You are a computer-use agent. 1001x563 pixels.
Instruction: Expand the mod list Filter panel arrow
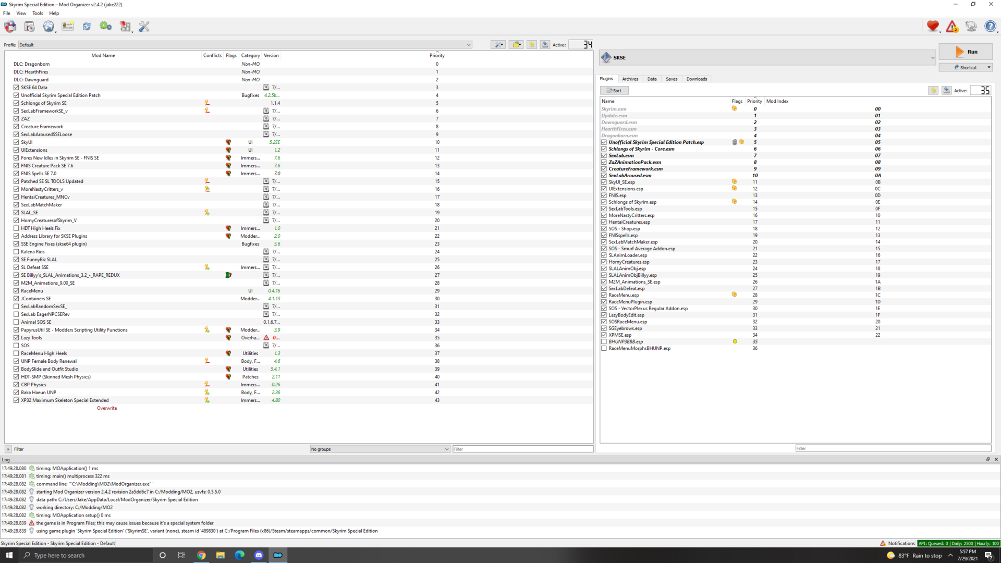pos(8,449)
